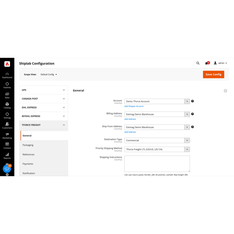
Task: Open the Scope View Default Config dropdown
Action: point(49,75)
